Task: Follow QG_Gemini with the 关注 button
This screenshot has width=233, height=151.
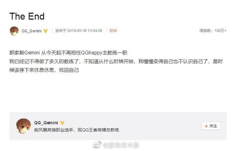Action: tap(211, 126)
